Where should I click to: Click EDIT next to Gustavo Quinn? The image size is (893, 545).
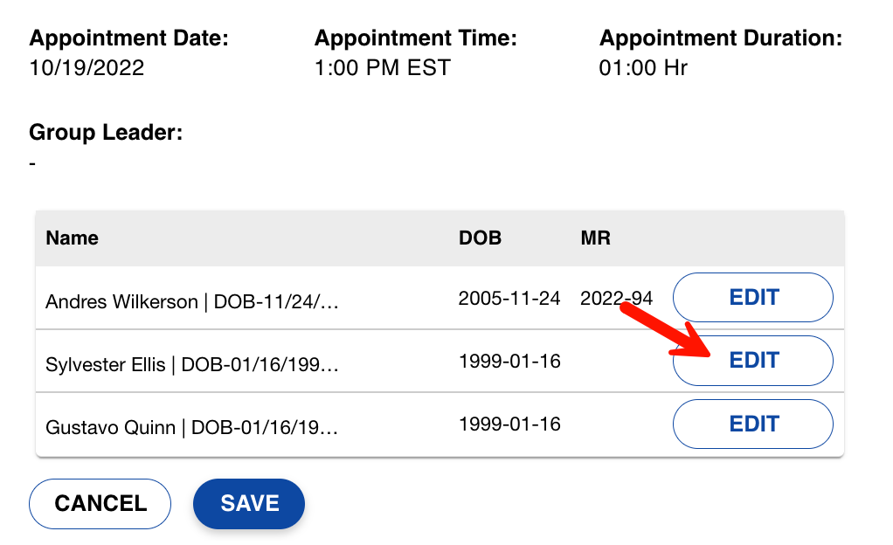tap(751, 424)
